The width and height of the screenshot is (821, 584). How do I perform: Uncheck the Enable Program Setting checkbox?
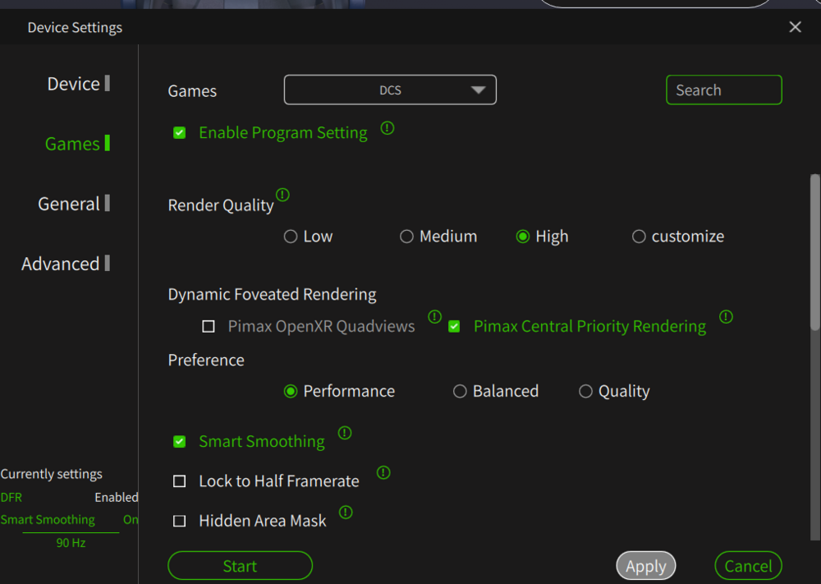point(180,133)
